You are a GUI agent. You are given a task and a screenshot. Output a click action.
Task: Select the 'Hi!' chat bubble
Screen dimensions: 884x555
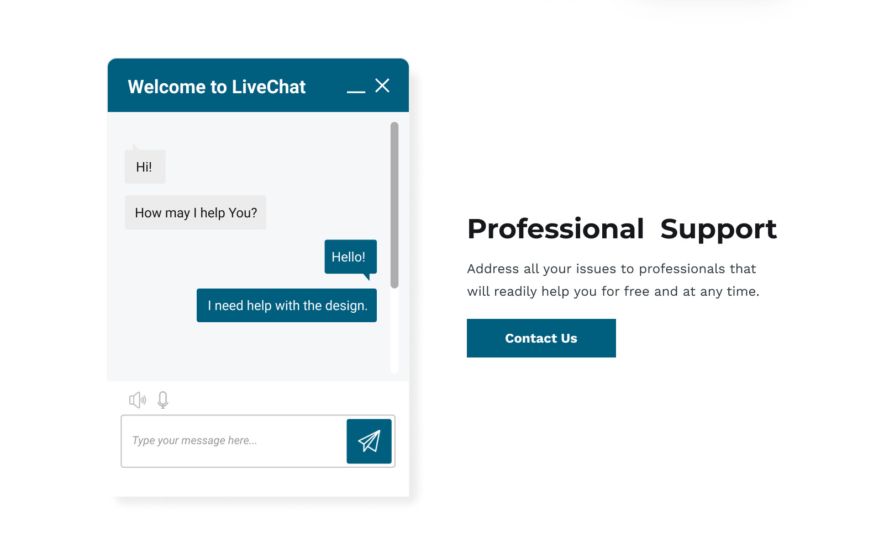(x=145, y=167)
